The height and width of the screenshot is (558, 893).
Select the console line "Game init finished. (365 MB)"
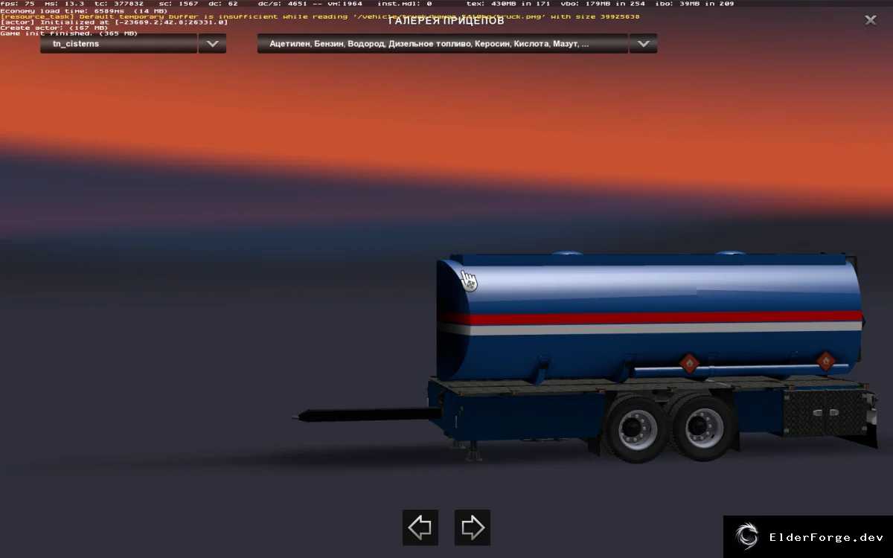69,33
